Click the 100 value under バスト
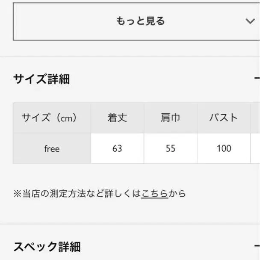 point(223,148)
